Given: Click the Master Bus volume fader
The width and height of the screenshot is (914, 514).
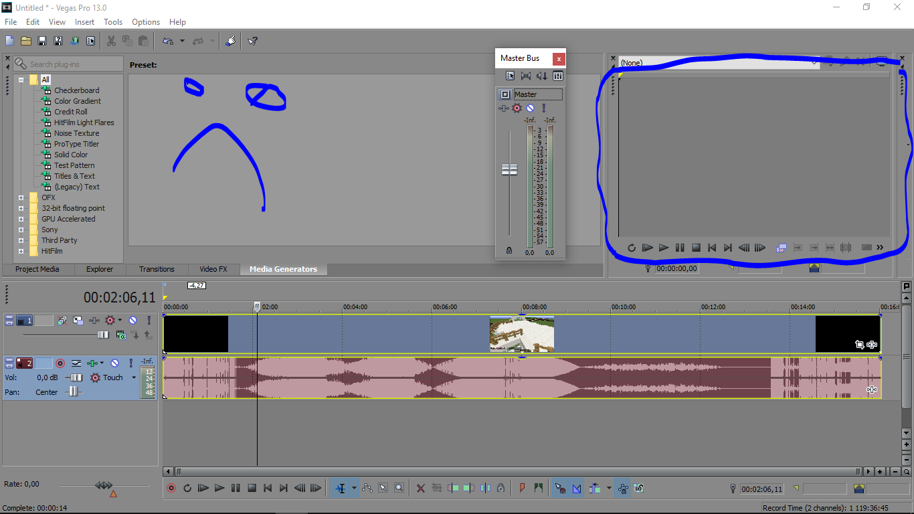Looking at the screenshot, I should tap(509, 170).
